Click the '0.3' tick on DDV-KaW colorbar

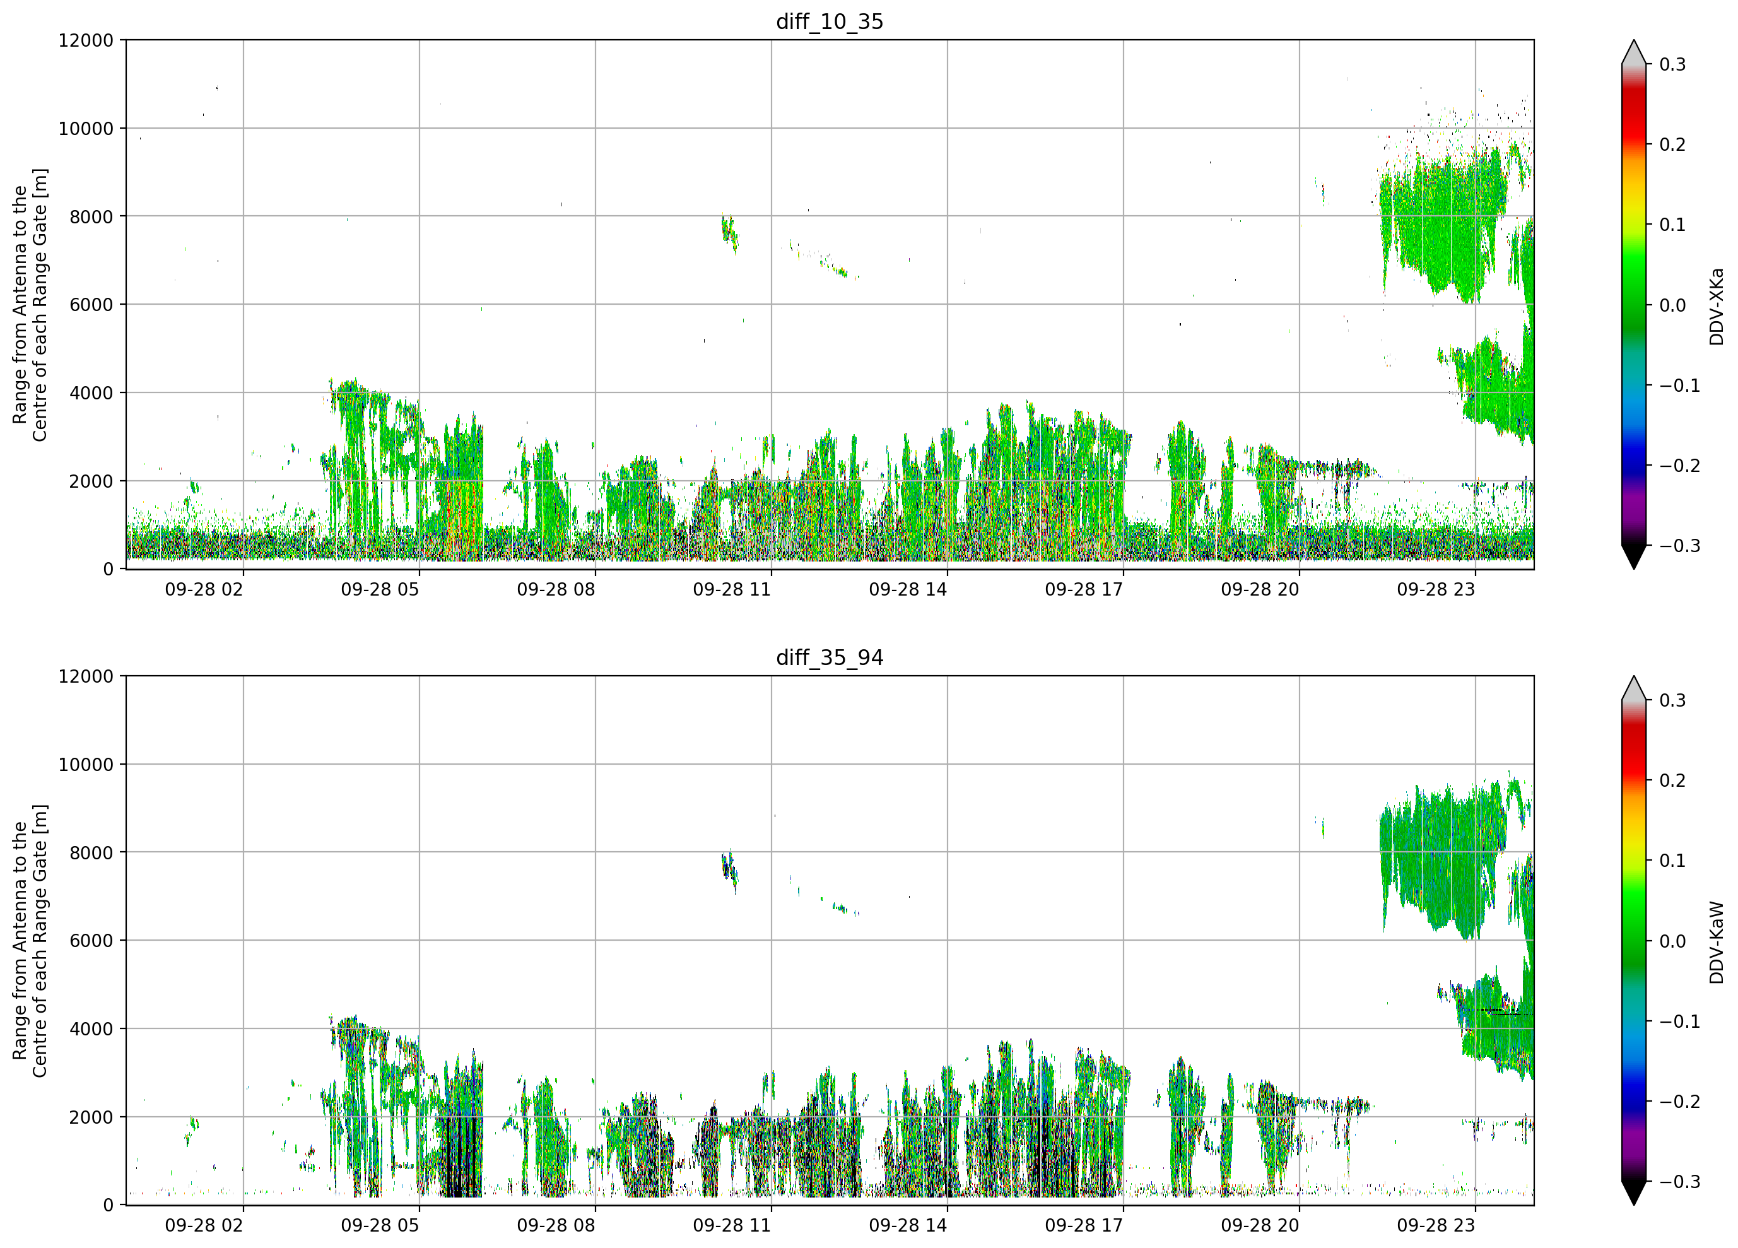1673,700
